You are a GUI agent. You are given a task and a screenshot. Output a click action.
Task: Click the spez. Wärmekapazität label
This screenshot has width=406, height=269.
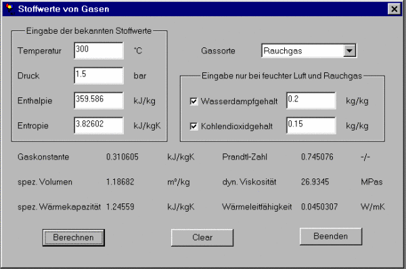coord(59,207)
